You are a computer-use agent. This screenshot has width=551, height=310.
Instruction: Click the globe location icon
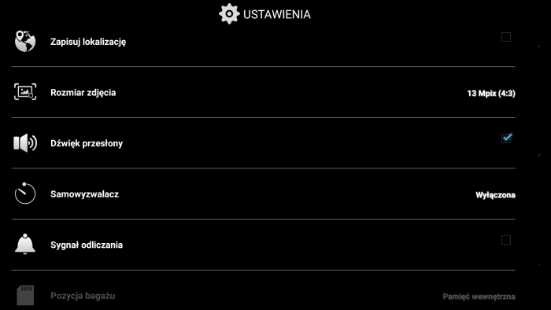25,41
